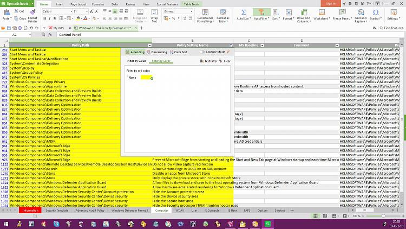
Task: Switch to the WDAV sheet tab
Action: pos(180,211)
